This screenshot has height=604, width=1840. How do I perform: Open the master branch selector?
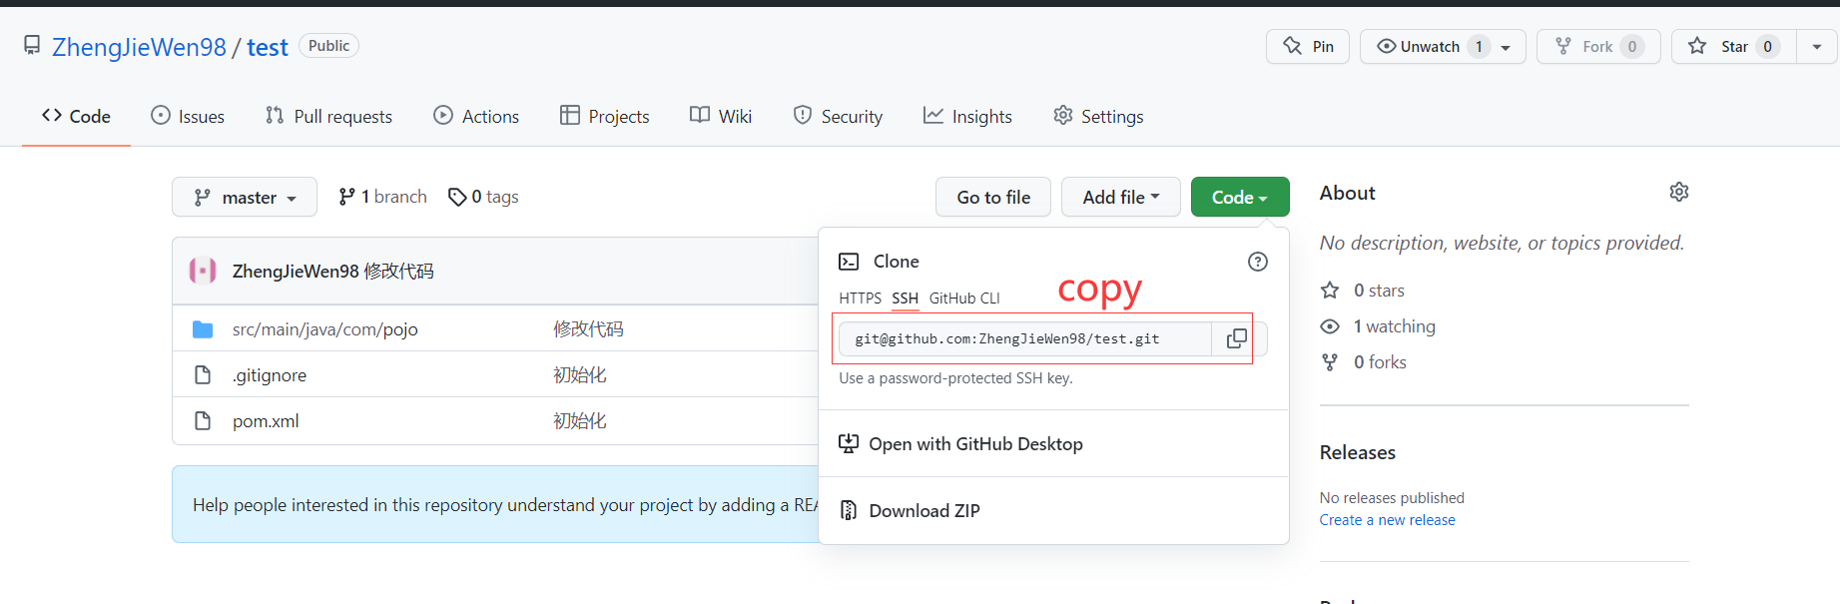[245, 197]
